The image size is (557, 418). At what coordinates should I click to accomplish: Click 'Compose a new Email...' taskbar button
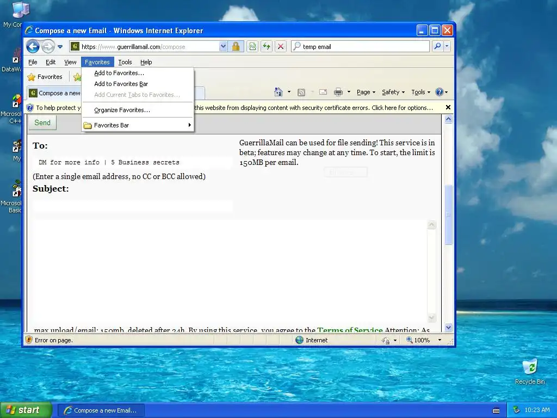click(x=101, y=410)
